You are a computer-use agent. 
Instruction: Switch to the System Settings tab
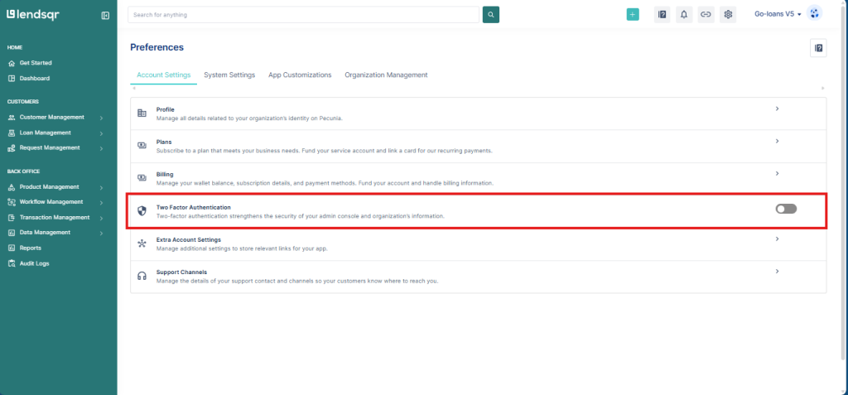pyautogui.click(x=229, y=75)
